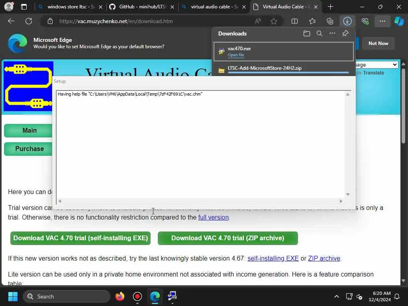Click the muted volume tray icon
408x306 pixels.
pyautogui.click(x=359, y=296)
